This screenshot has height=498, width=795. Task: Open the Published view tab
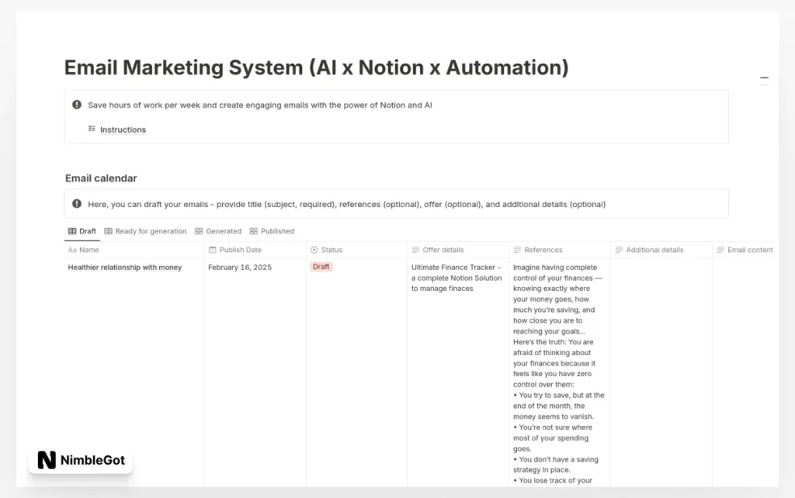click(272, 231)
